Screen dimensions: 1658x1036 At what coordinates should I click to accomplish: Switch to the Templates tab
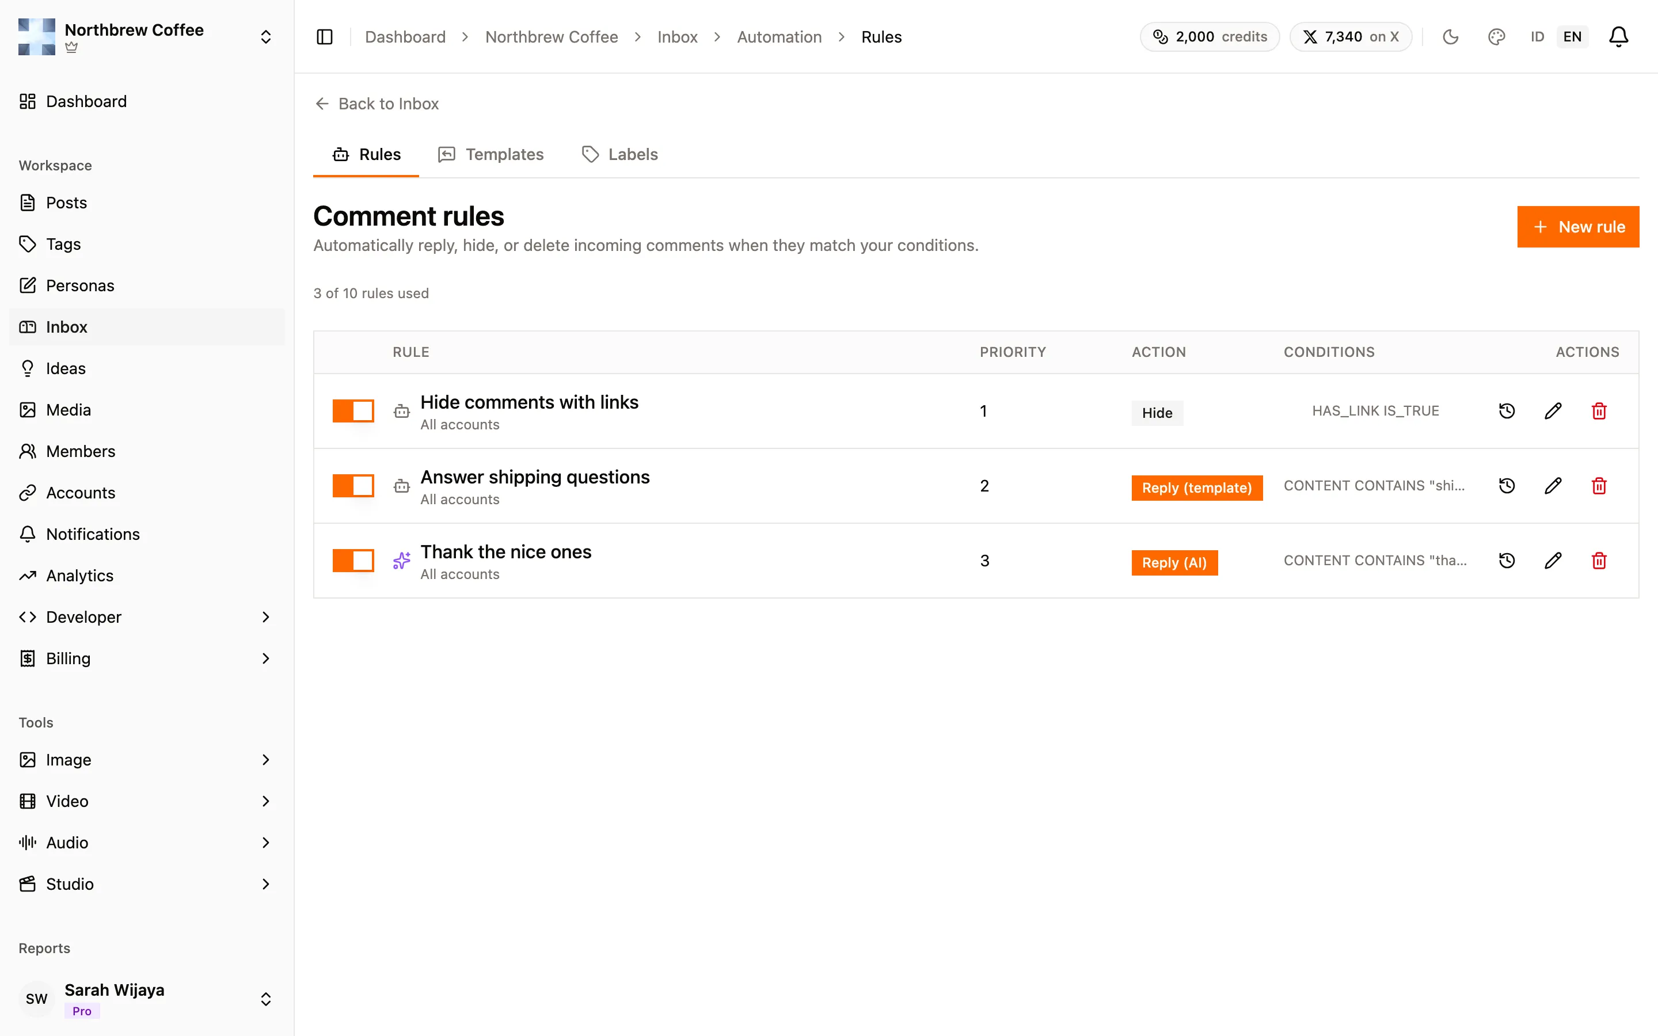coord(490,155)
